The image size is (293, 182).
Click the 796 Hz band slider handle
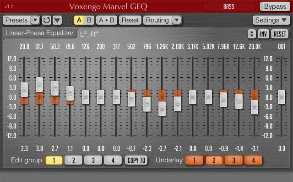coord(147,104)
